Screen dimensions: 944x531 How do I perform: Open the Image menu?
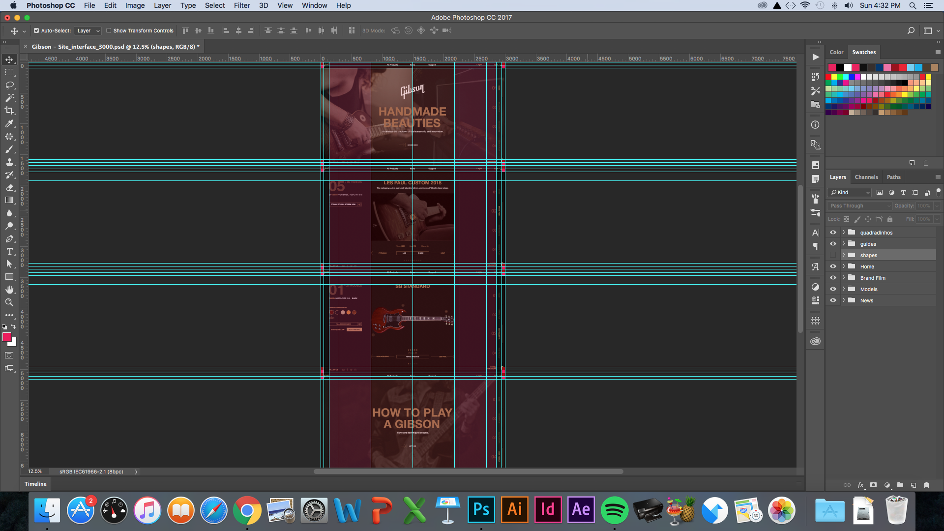135,5
